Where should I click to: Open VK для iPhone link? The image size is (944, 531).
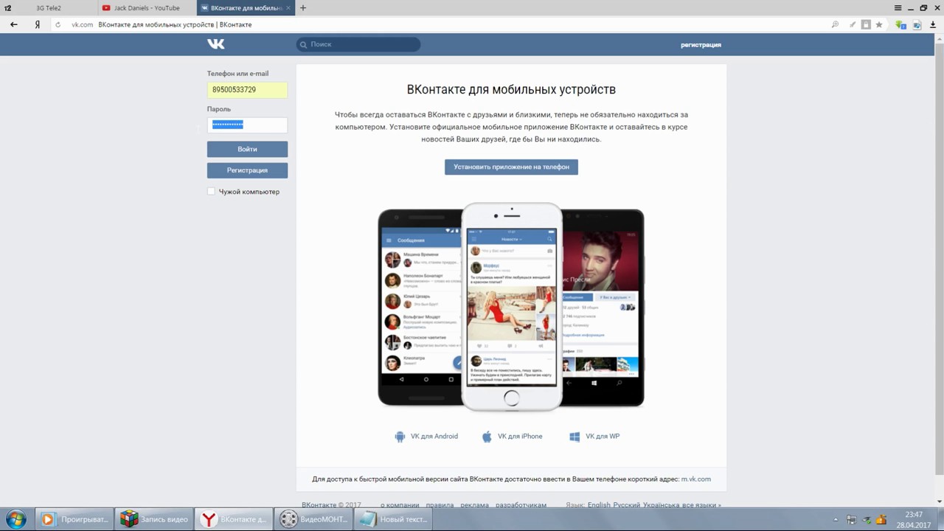520,437
